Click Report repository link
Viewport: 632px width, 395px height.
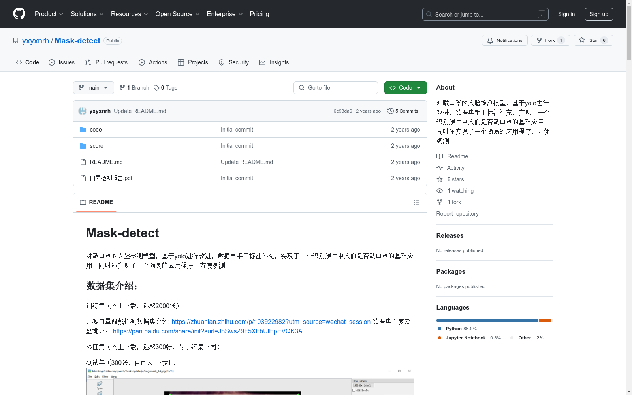[x=457, y=214]
